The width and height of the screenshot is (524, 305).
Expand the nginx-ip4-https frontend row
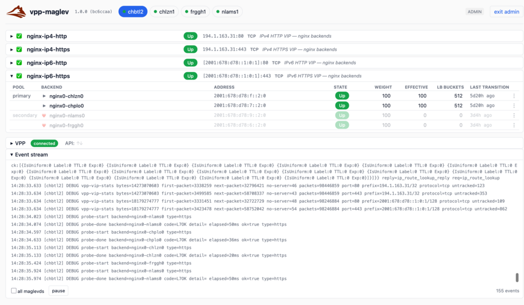pyautogui.click(x=12, y=49)
